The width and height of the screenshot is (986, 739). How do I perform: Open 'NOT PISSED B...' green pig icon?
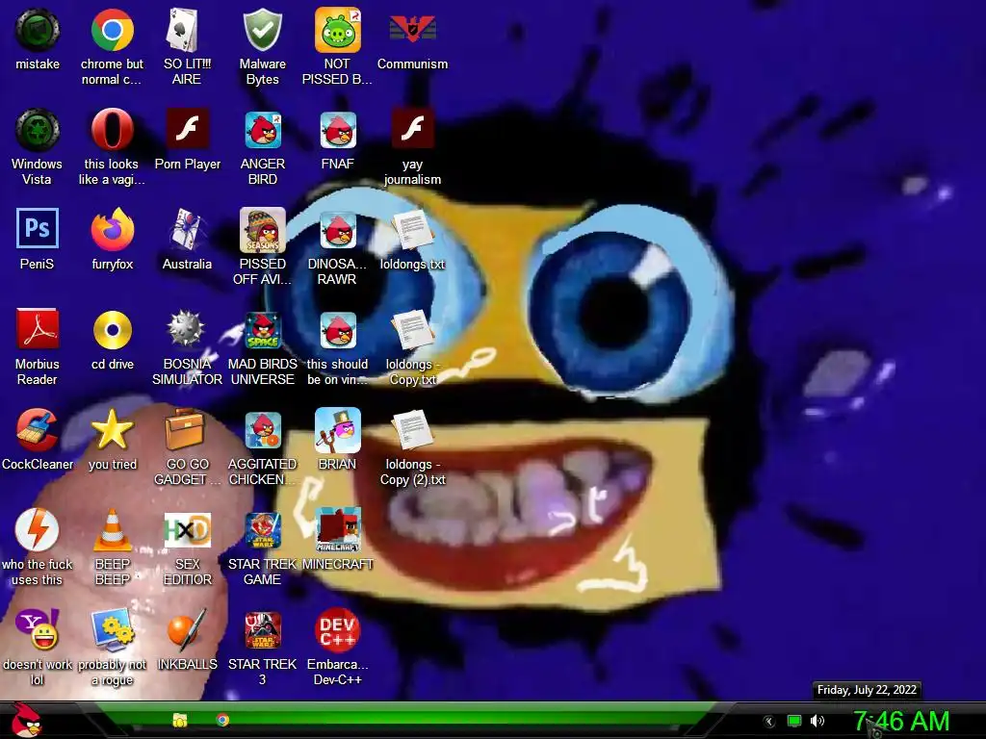click(338, 30)
